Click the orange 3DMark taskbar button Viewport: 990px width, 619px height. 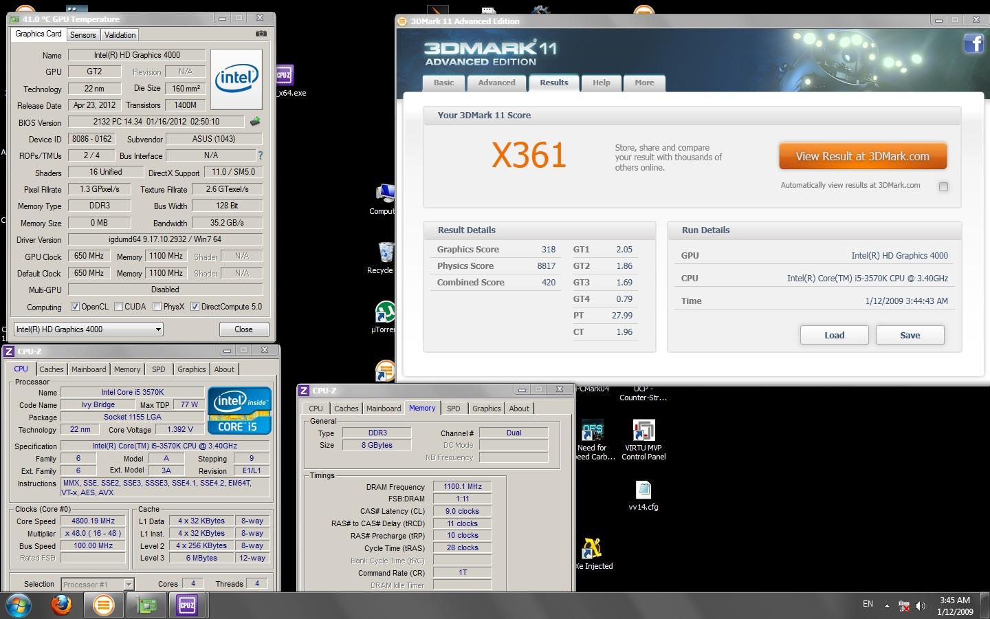pos(104,605)
